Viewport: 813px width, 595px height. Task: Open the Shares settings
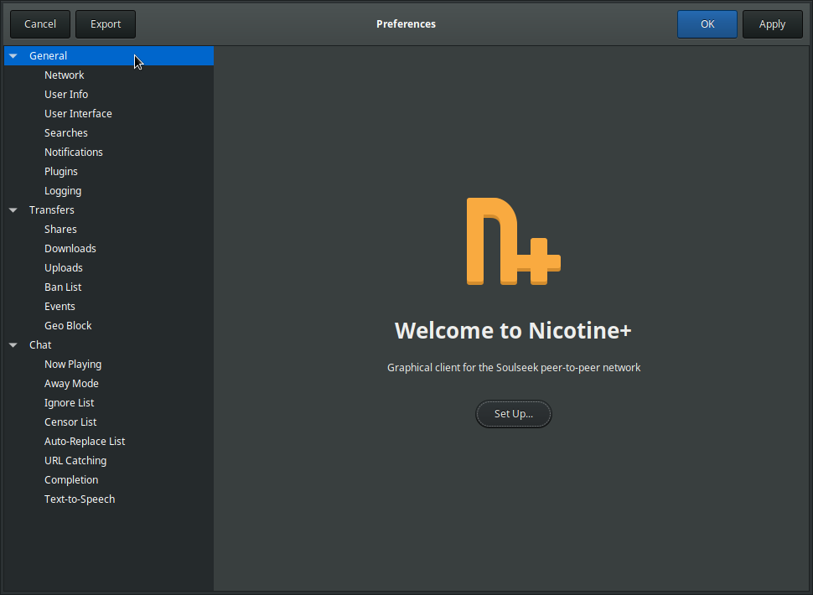pos(109,229)
